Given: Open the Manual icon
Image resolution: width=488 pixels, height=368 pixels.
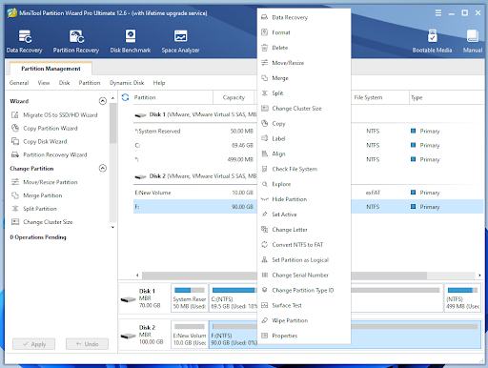Looking at the screenshot, I should (473, 41).
